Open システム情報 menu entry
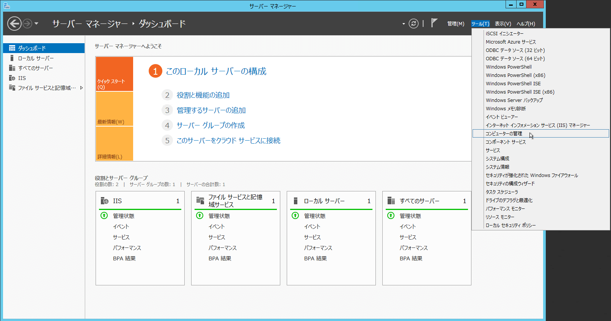This screenshot has height=321, width=611. coord(541,167)
